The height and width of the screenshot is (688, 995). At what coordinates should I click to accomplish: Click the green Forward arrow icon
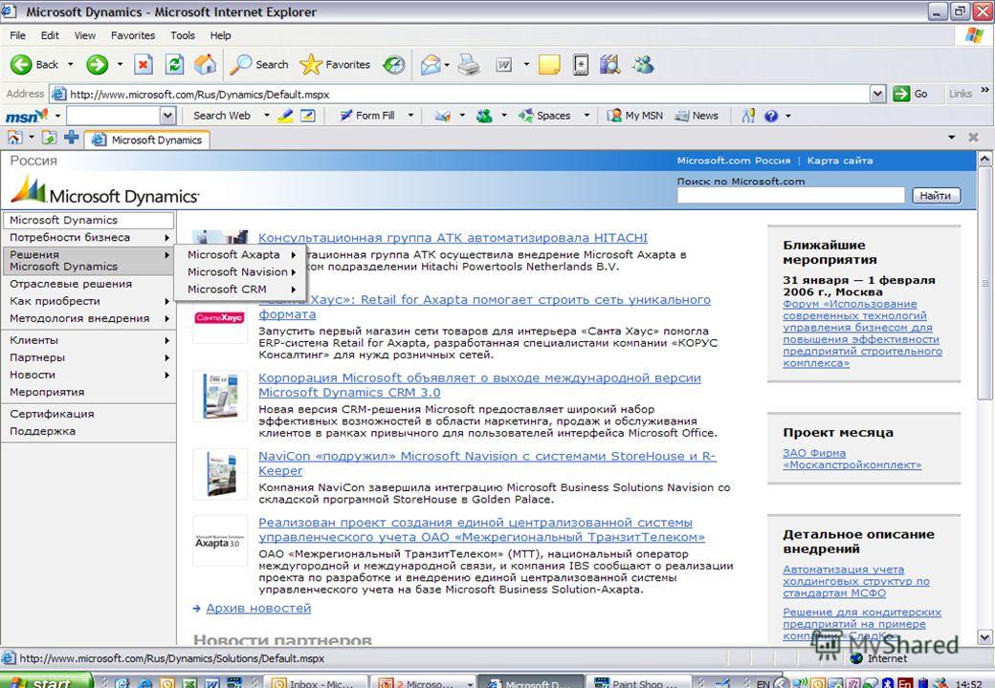[97, 64]
